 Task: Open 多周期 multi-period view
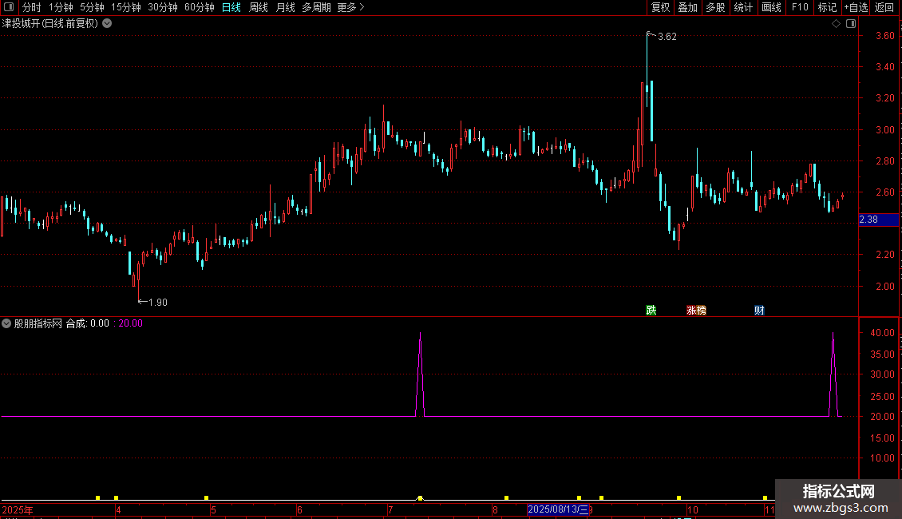point(316,7)
